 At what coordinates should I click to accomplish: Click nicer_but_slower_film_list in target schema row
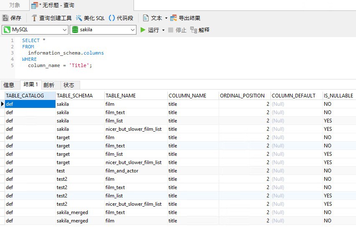(136, 162)
